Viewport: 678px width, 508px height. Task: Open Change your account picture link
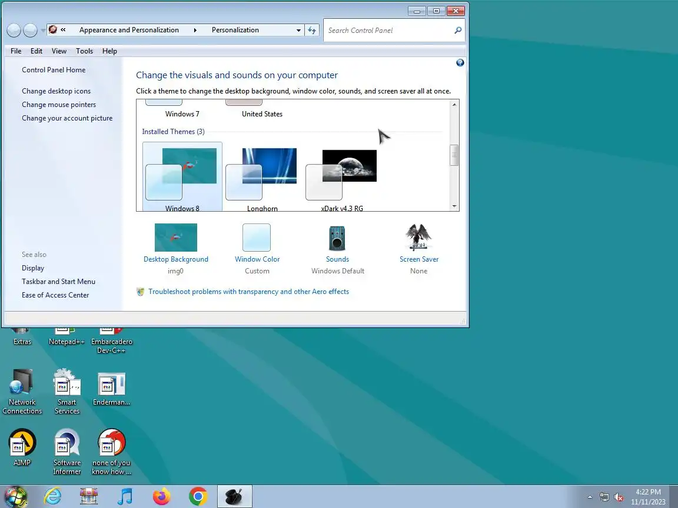(x=67, y=118)
